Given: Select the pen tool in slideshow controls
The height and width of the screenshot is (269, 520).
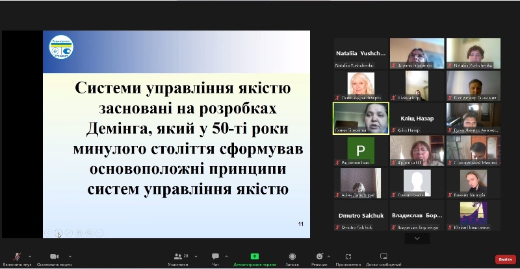Looking at the screenshot, I should pyautogui.click(x=69, y=233).
